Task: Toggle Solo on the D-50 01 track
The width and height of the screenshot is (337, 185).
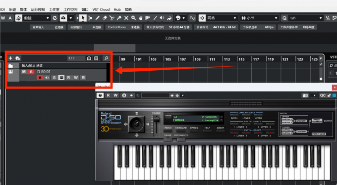Action: [31, 72]
